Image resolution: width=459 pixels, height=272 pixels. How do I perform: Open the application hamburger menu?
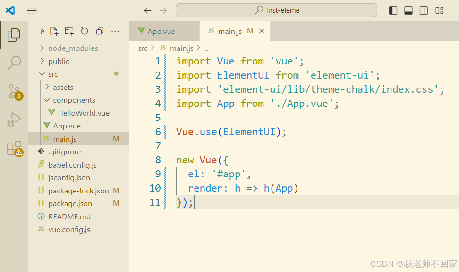[32, 10]
